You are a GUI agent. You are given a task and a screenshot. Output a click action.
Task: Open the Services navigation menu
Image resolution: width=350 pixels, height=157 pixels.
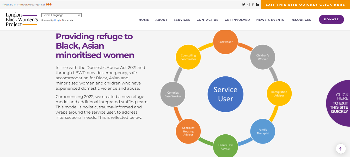(182, 20)
